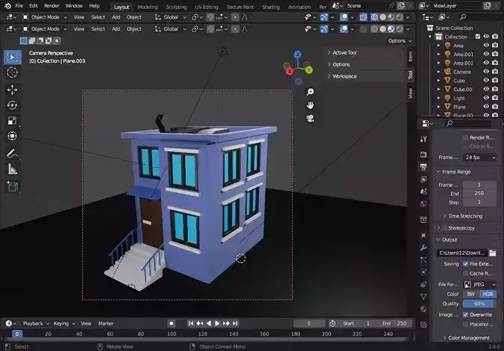This screenshot has width=504, height=351.
Task: Select the Cursor tool
Action: click(12, 72)
